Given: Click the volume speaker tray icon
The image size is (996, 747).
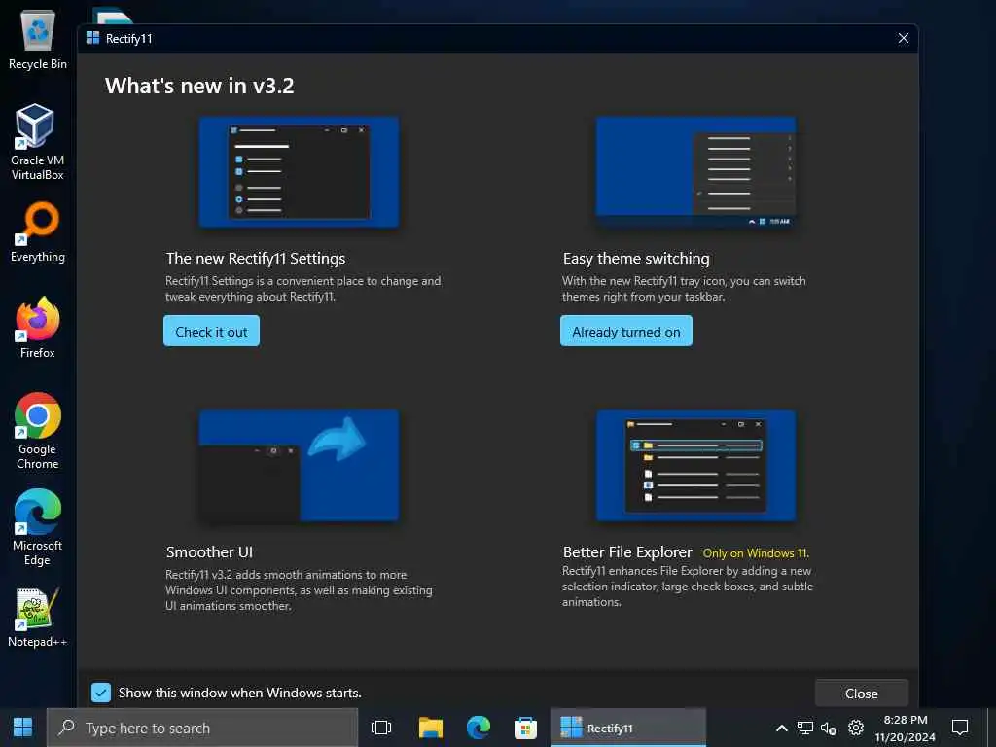Looking at the screenshot, I should point(829,728).
